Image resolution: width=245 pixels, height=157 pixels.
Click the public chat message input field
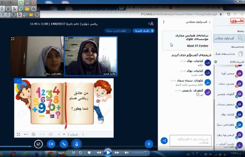pyautogui.click(x=190, y=141)
